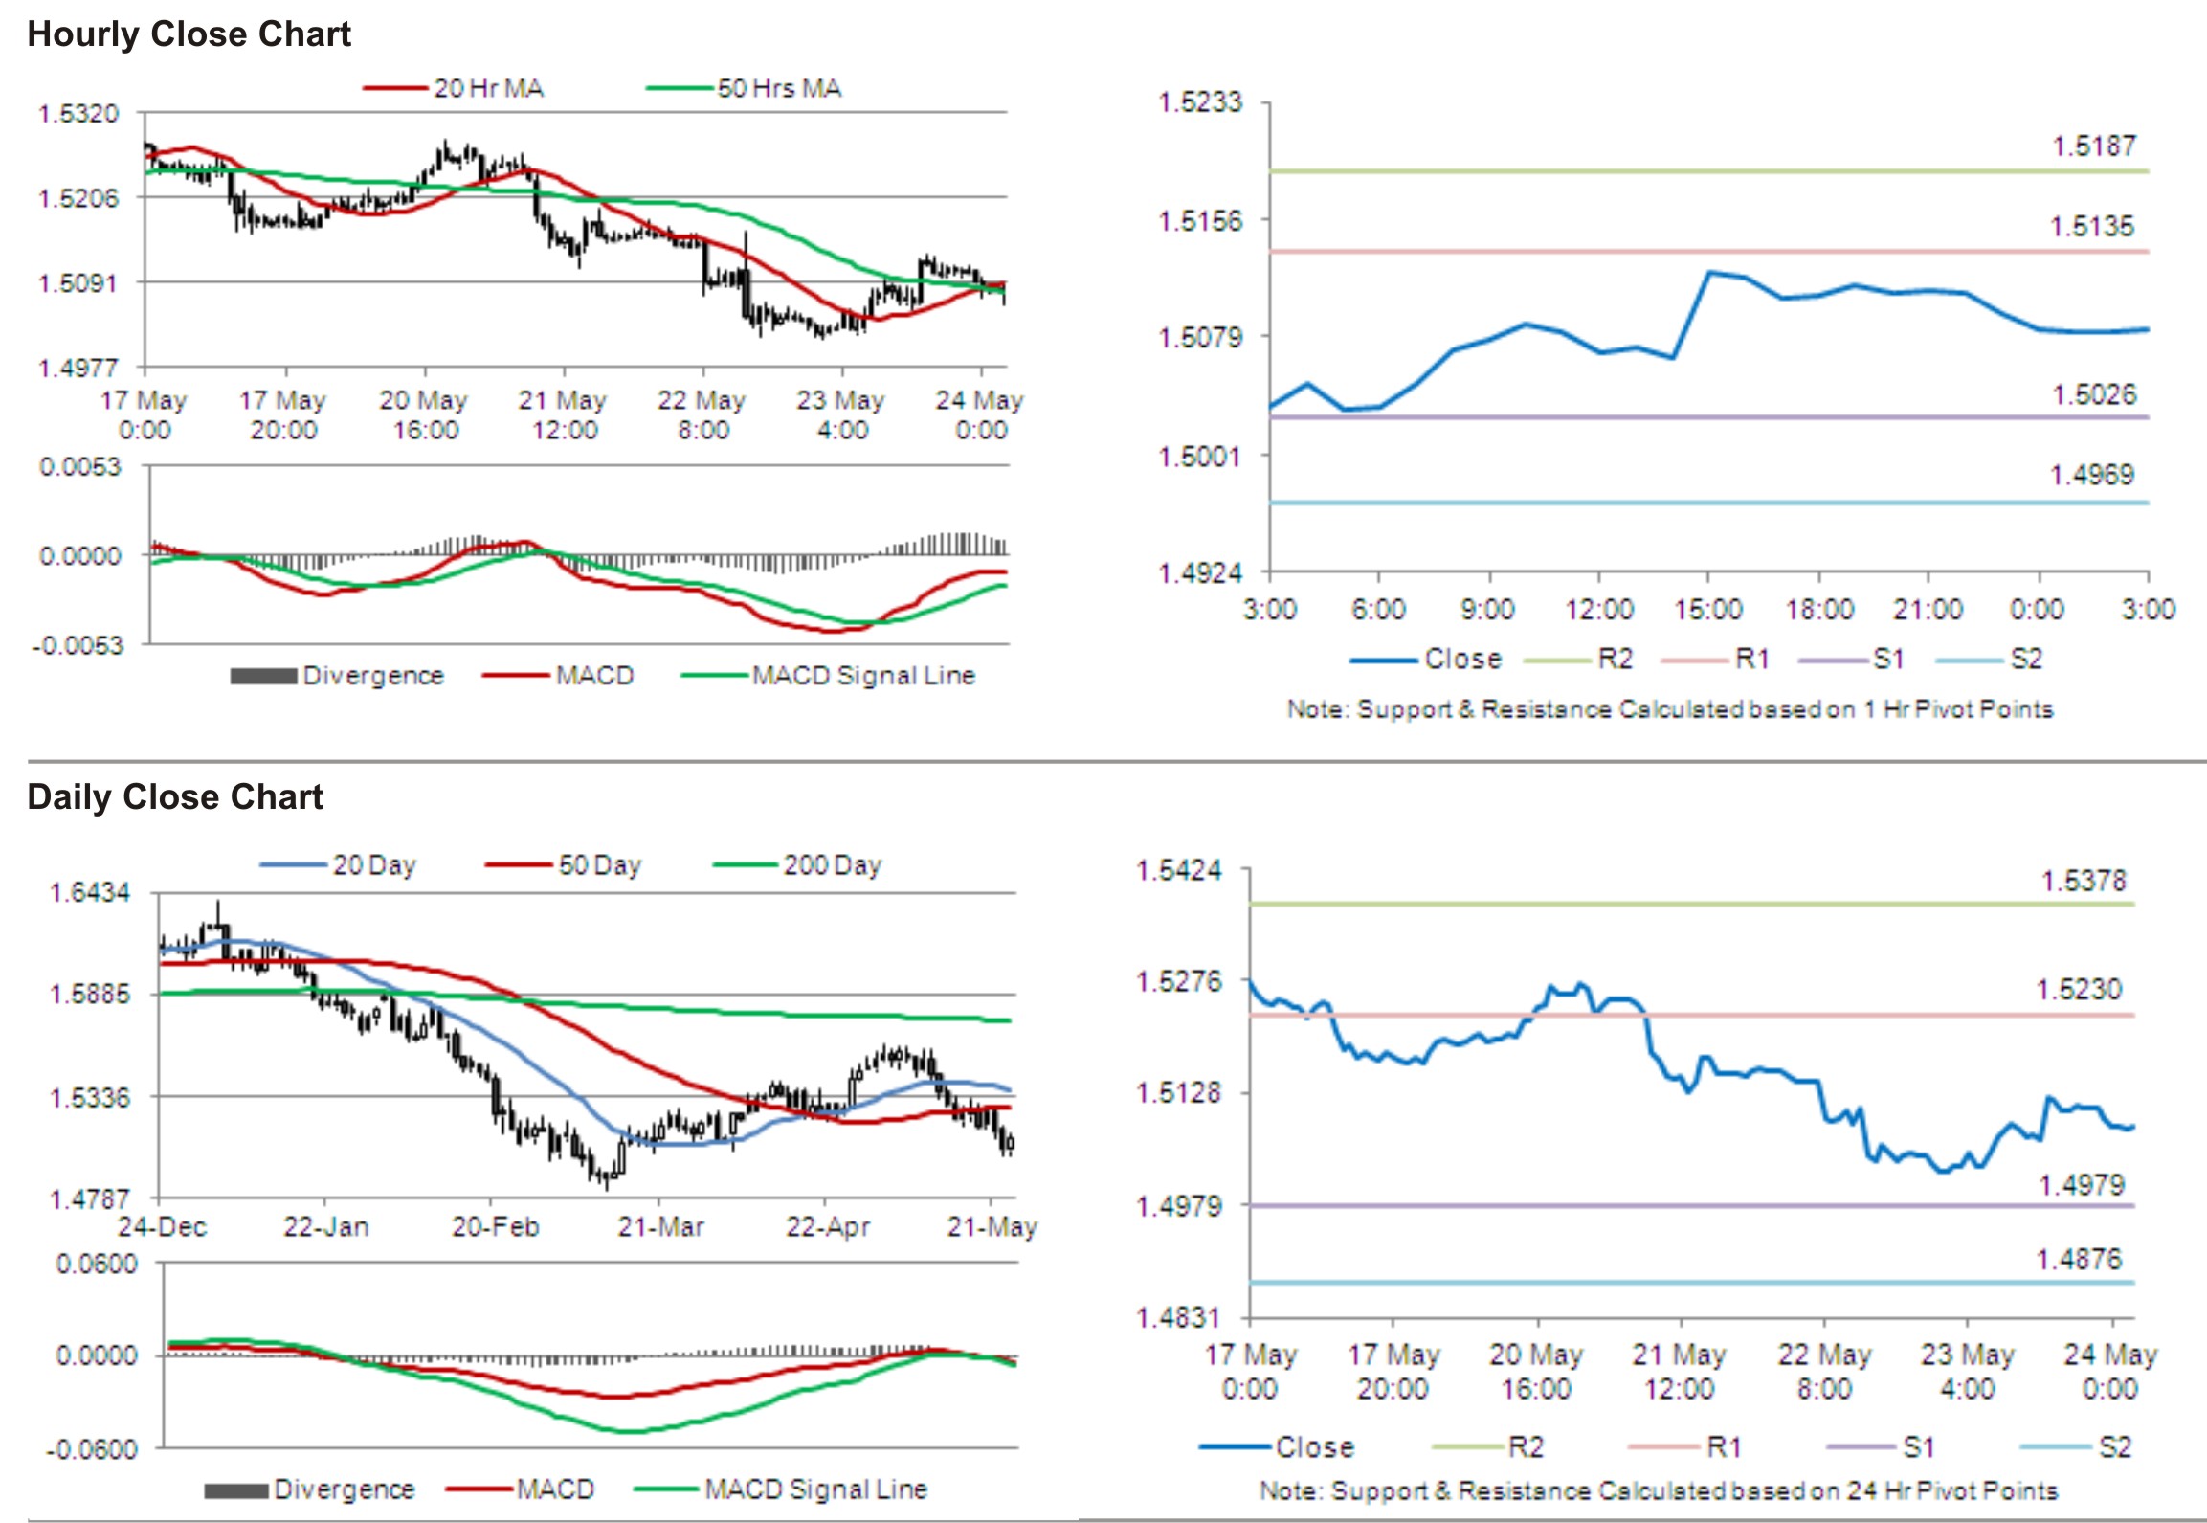Select the S2 level label 1.4876
Viewport: 2207px width, 1523px height.
[x=2079, y=1260]
